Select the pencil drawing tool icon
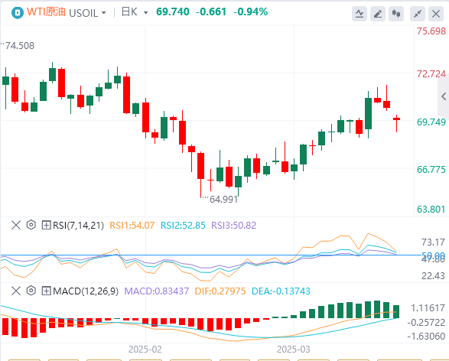449x361 pixels. [378, 14]
